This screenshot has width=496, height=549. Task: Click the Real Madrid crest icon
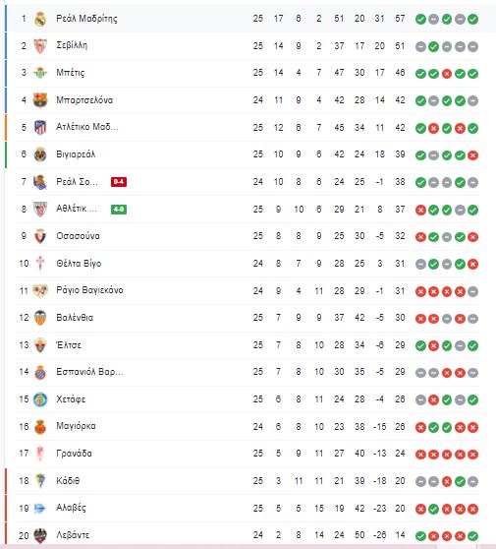[40, 19]
